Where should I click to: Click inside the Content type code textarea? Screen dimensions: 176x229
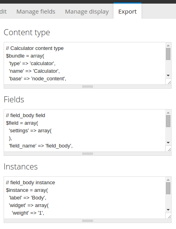[85, 64]
